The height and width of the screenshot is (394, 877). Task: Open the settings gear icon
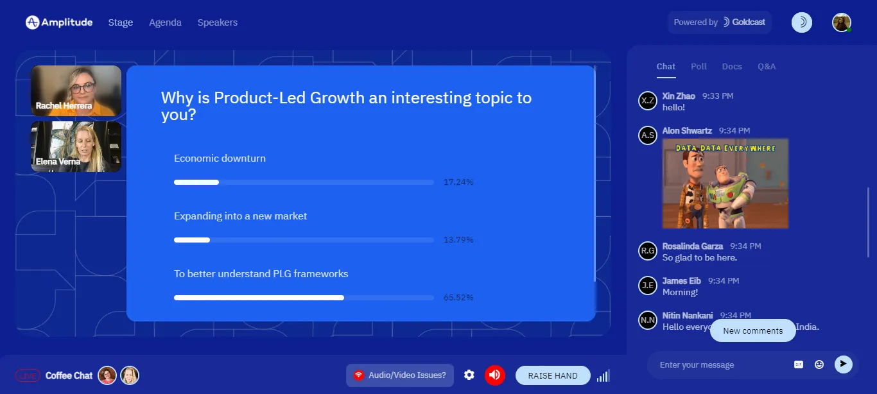click(x=469, y=375)
